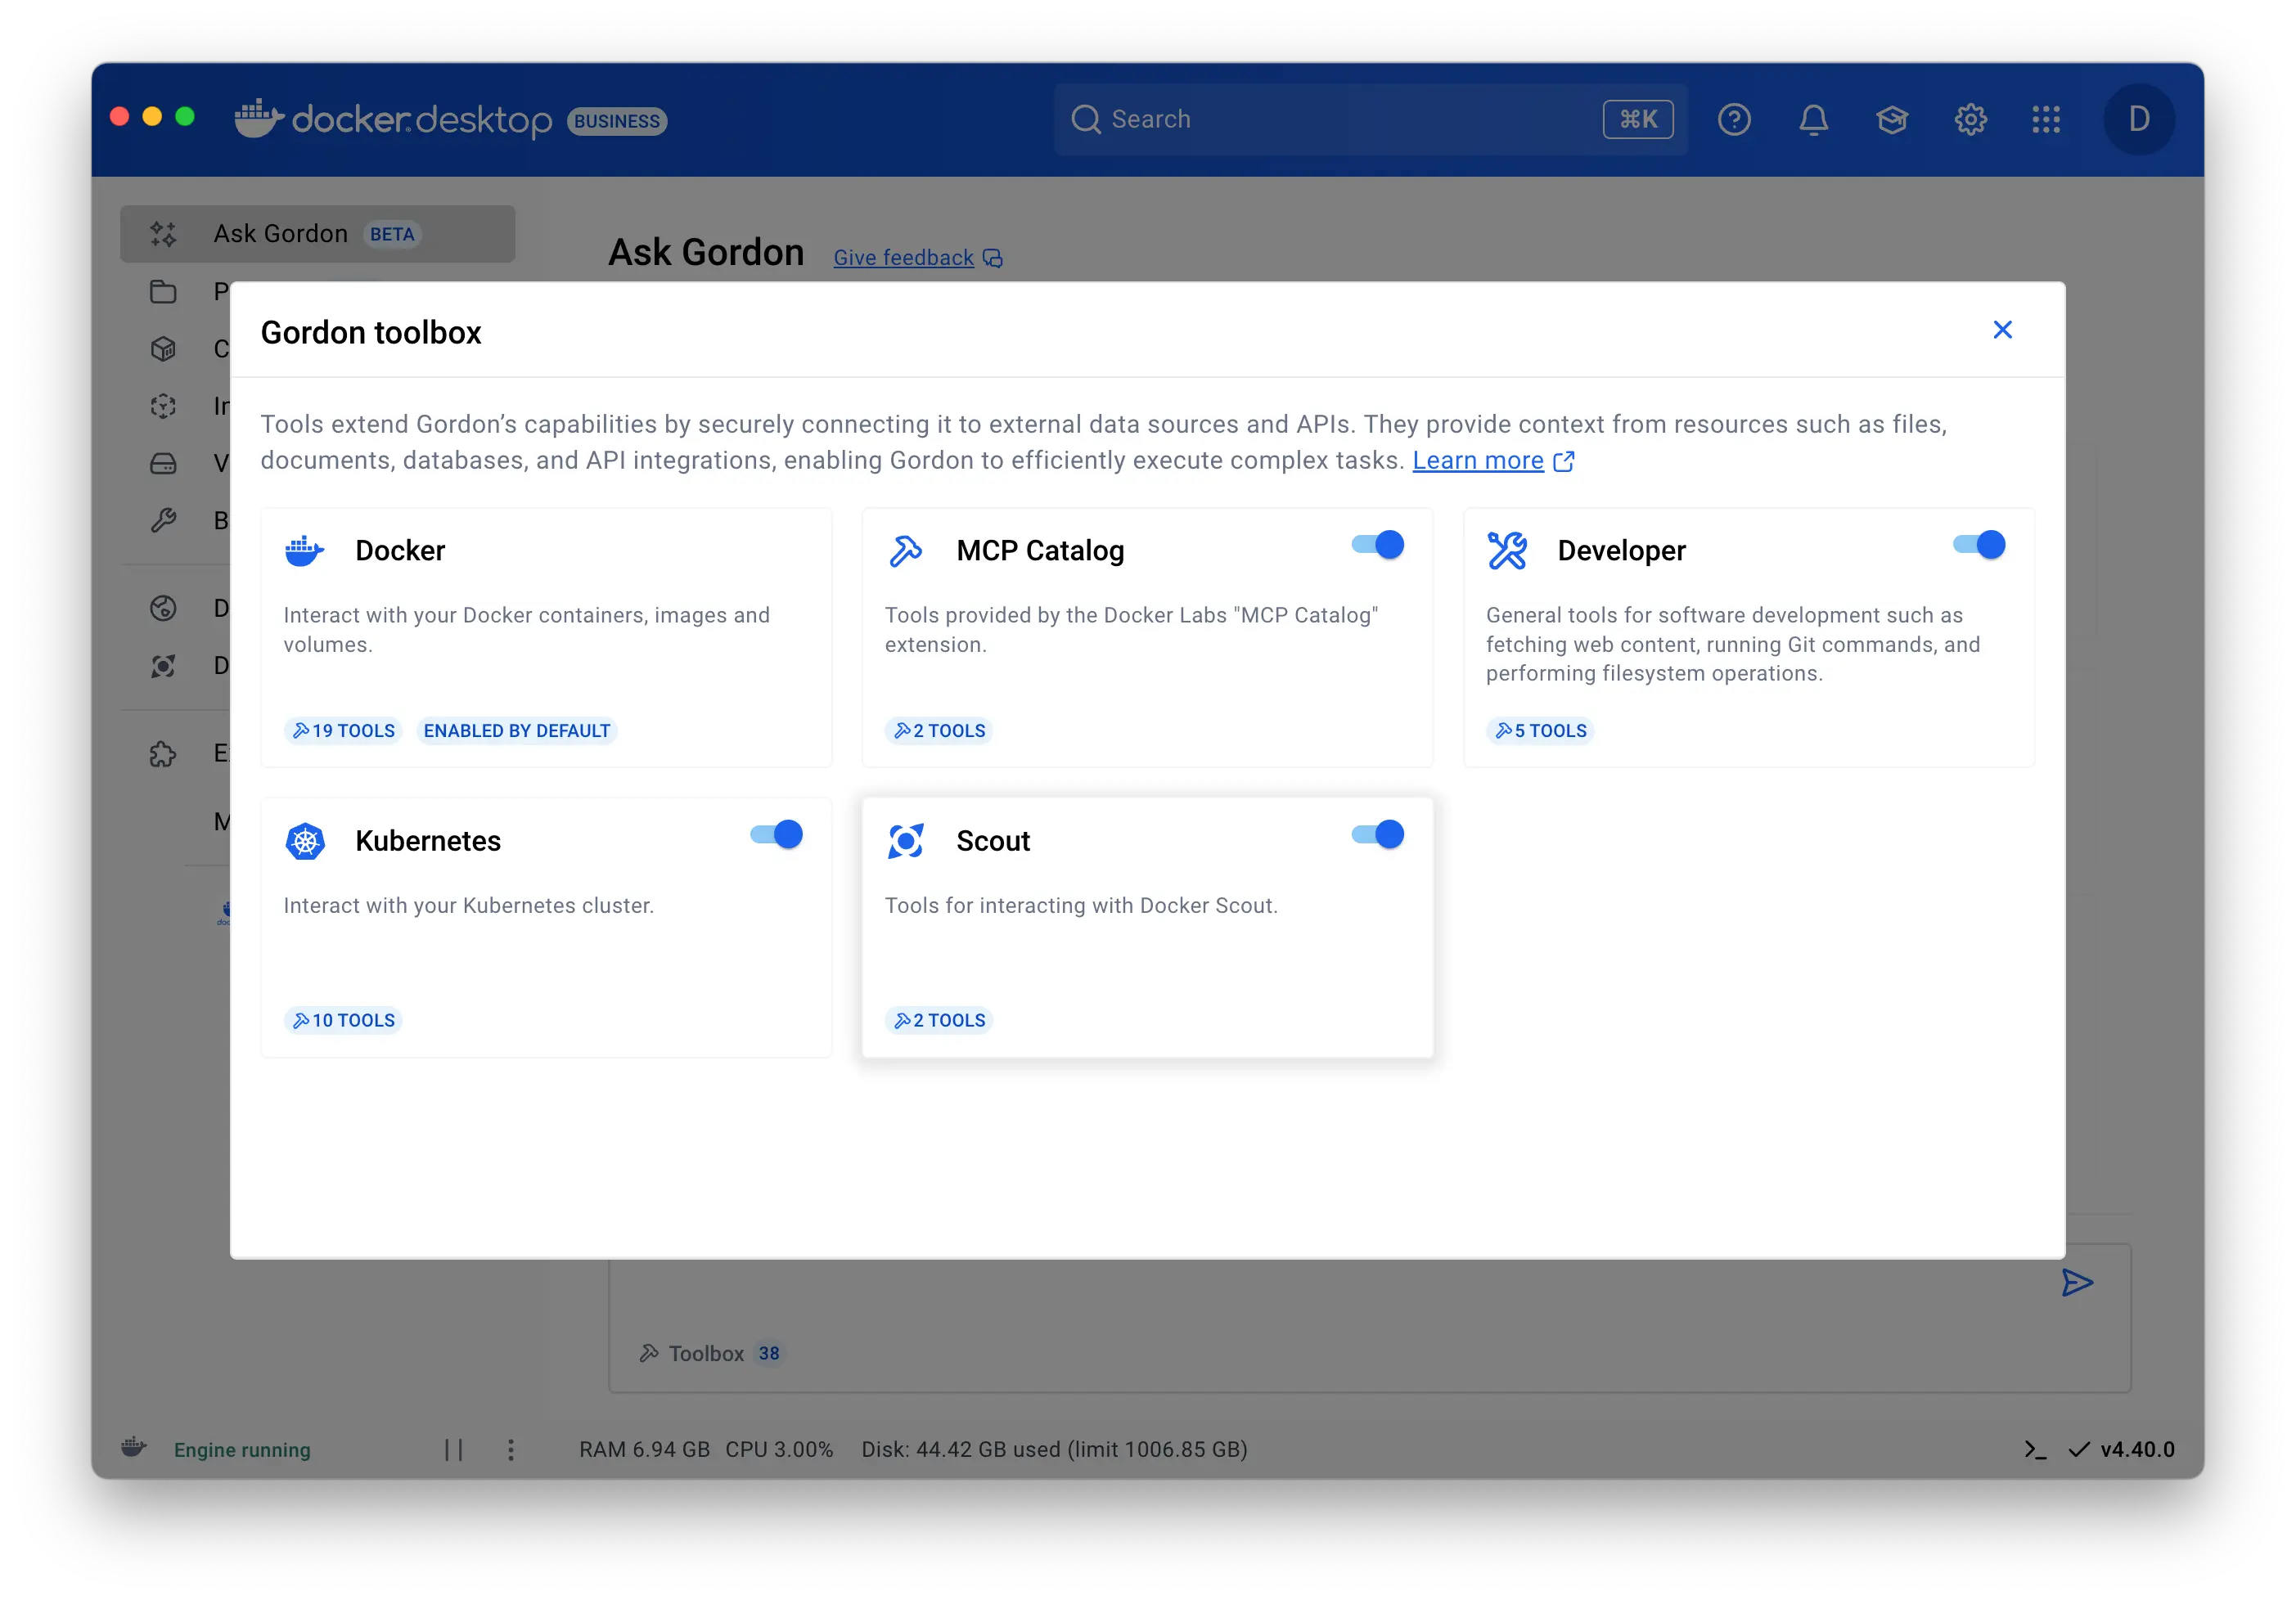Click the pause engine icon
Image resolution: width=2296 pixels, height=1600 pixels.
pyautogui.click(x=454, y=1449)
